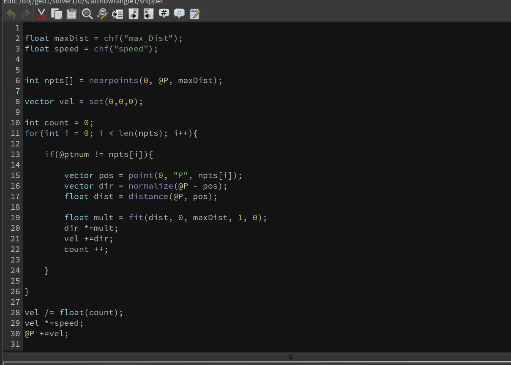Redo the last undone edit
Image resolution: width=511 pixels, height=365 pixels.
tap(26, 14)
